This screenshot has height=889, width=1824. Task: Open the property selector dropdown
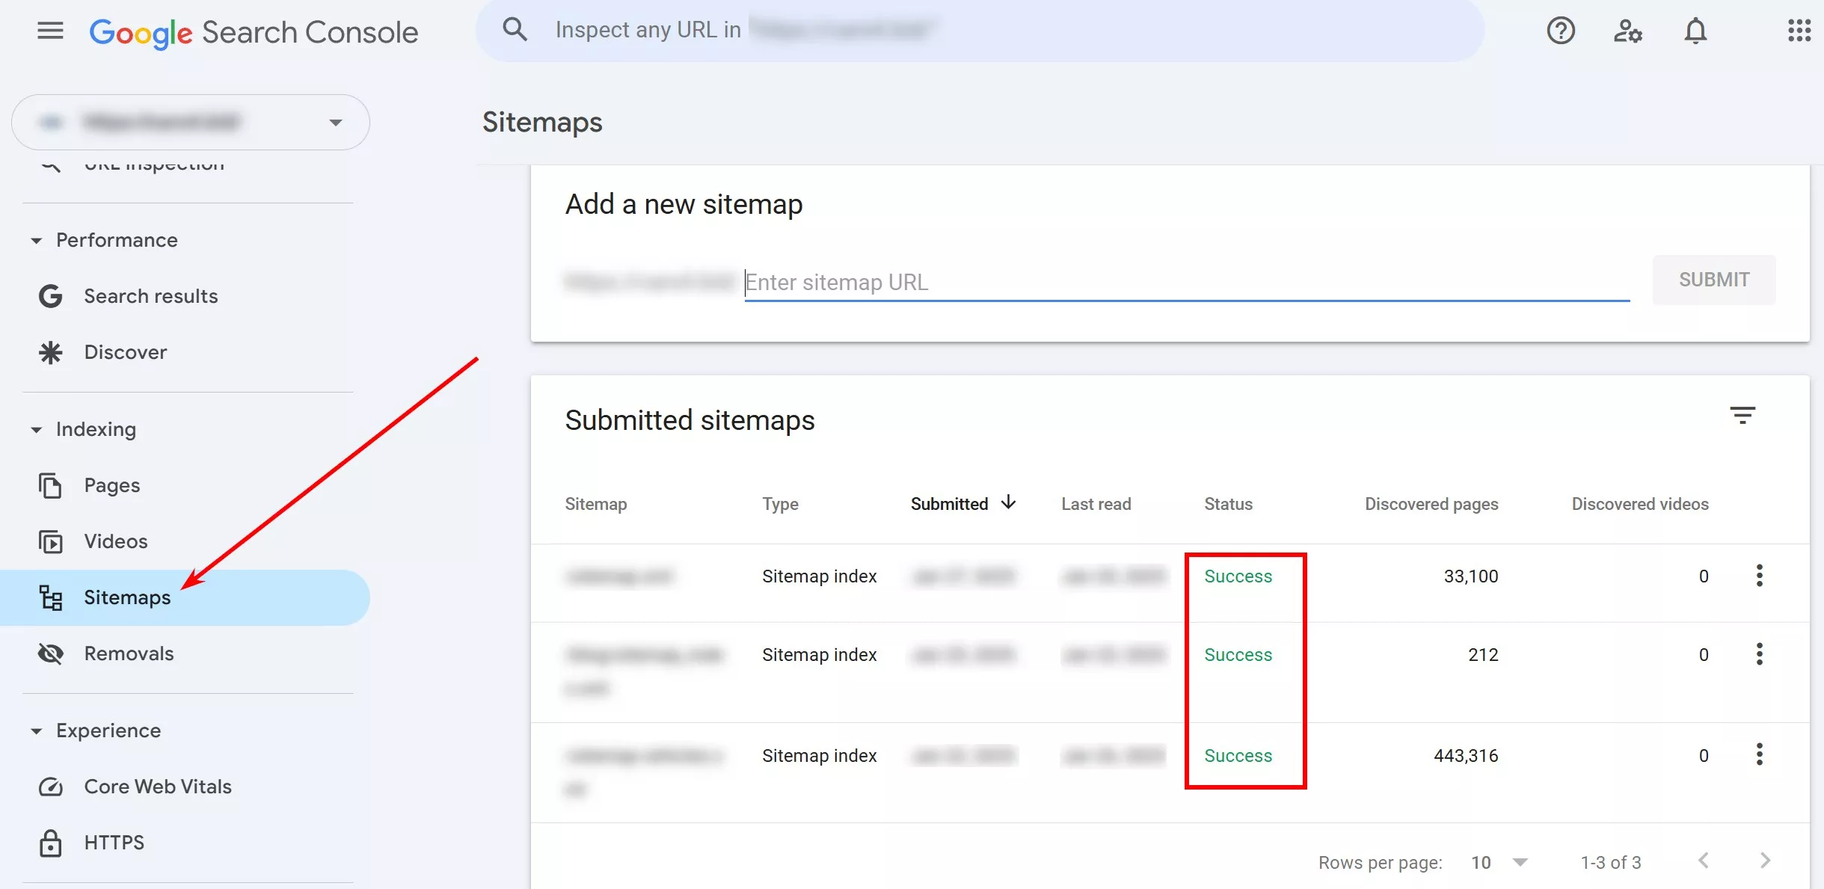coord(191,122)
